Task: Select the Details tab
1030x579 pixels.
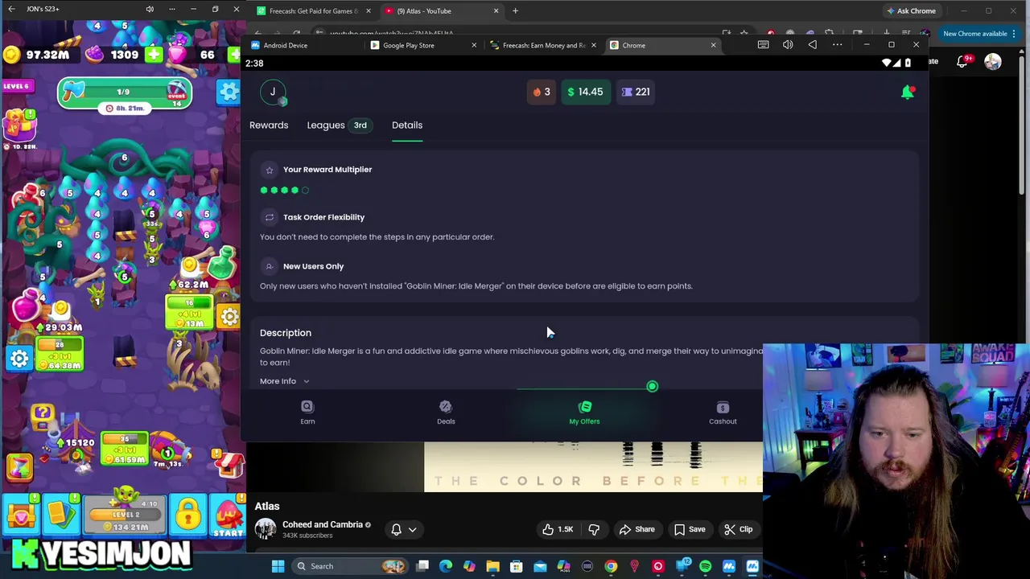Action: (407, 125)
